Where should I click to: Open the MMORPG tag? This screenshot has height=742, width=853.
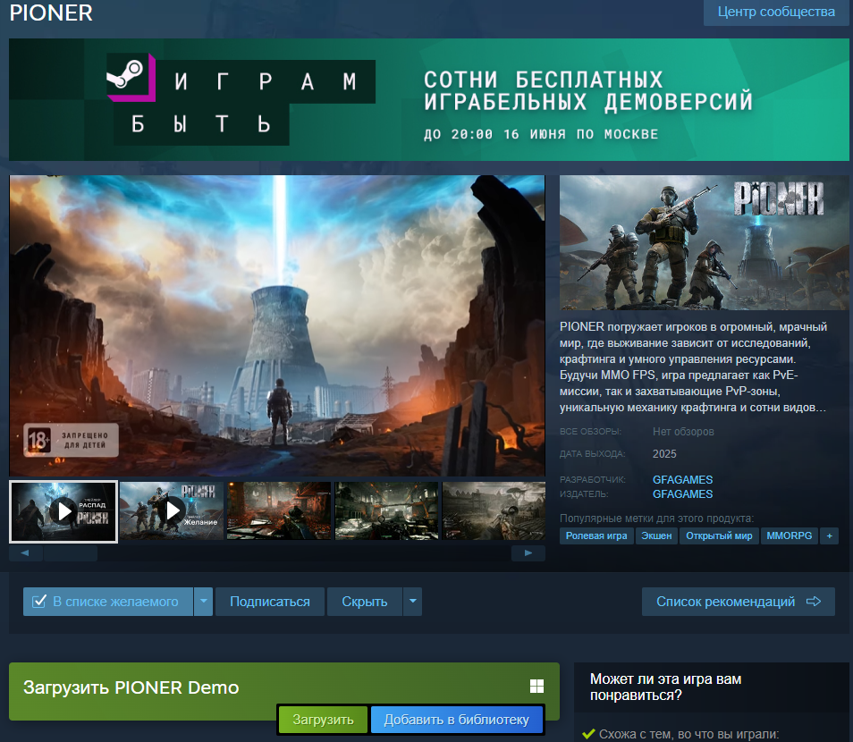789,535
